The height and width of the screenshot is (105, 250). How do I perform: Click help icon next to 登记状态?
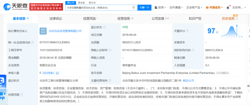pyautogui.click(x=104, y=27)
